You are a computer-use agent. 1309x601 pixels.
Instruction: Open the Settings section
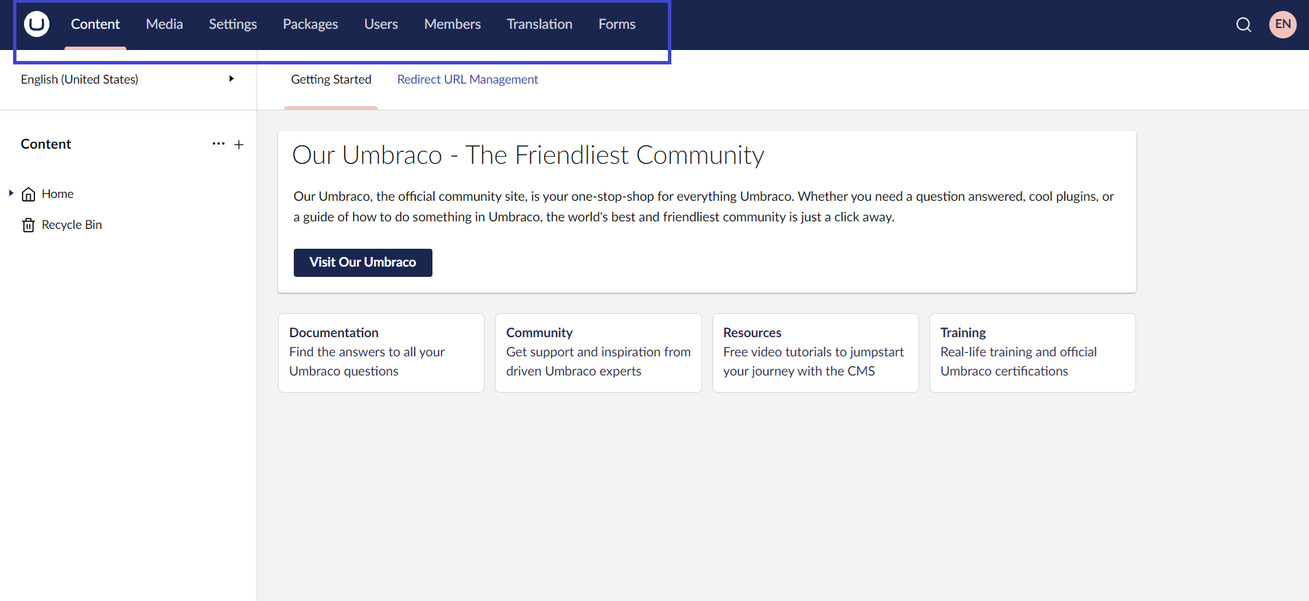[233, 24]
